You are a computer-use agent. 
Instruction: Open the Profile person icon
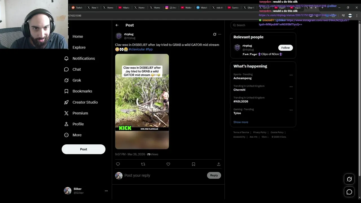pyautogui.click(x=66, y=124)
